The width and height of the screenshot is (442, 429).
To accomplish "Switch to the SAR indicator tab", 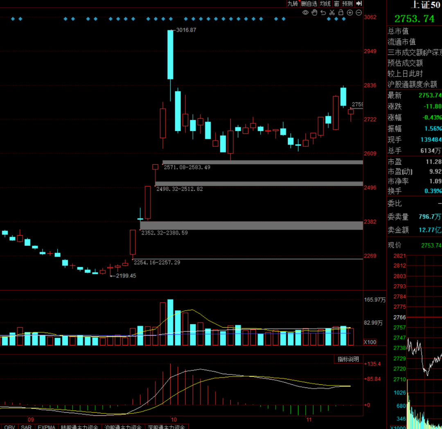I will pos(26,427).
